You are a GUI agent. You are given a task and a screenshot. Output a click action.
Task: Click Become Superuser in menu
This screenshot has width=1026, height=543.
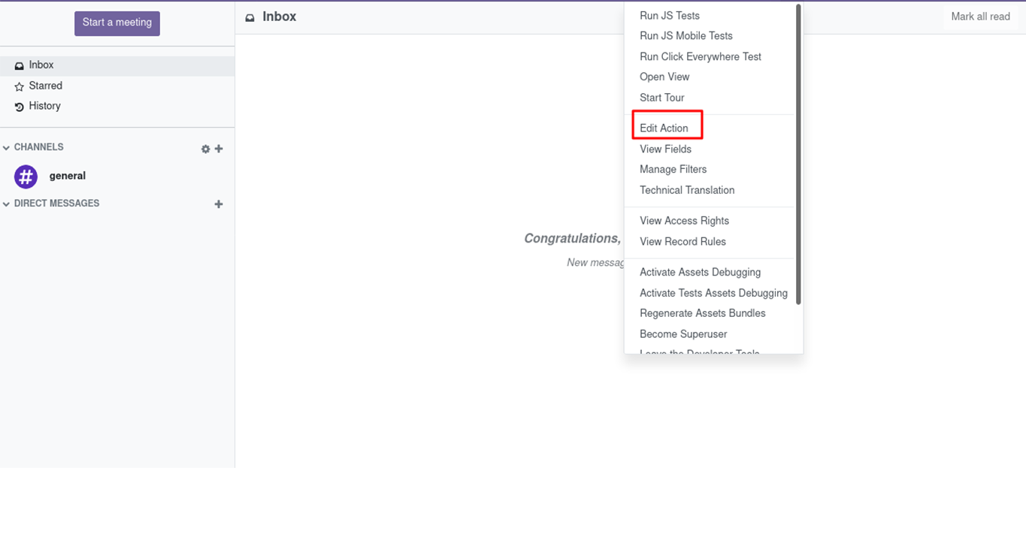(x=683, y=334)
